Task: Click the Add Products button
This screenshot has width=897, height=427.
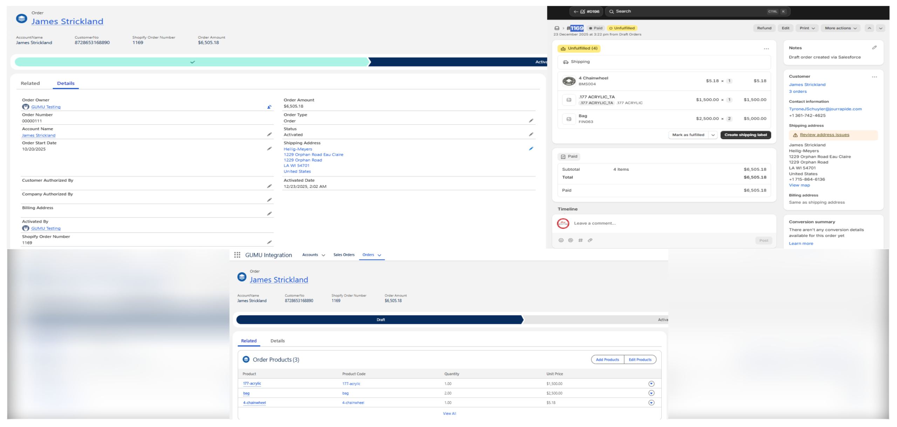Action: tap(607, 360)
